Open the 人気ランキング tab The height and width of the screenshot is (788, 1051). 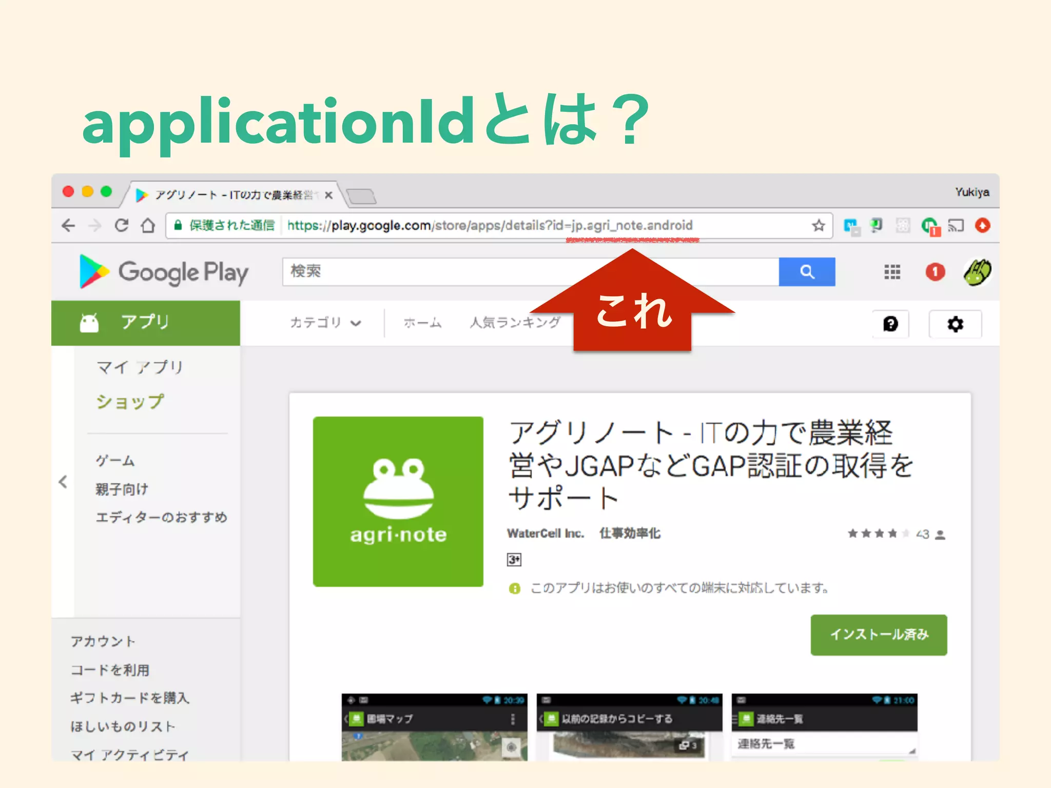tap(515, 323)
